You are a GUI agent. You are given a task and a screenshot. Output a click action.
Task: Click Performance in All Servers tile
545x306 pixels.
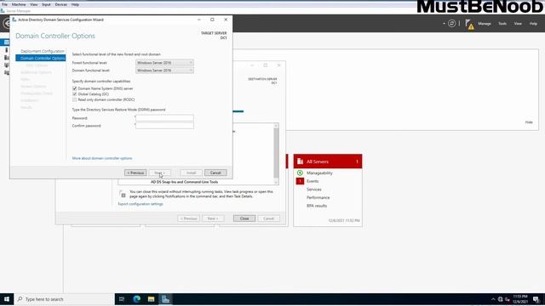point(318,197)
